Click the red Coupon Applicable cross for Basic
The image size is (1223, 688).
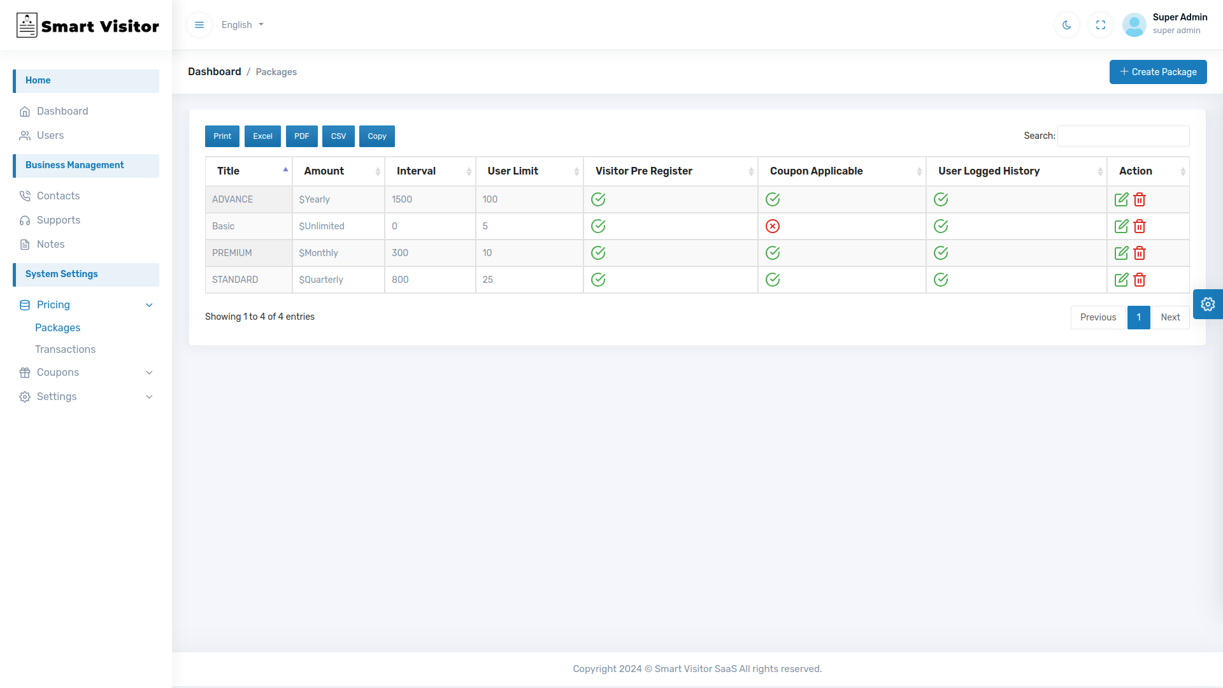click(772, 226)
